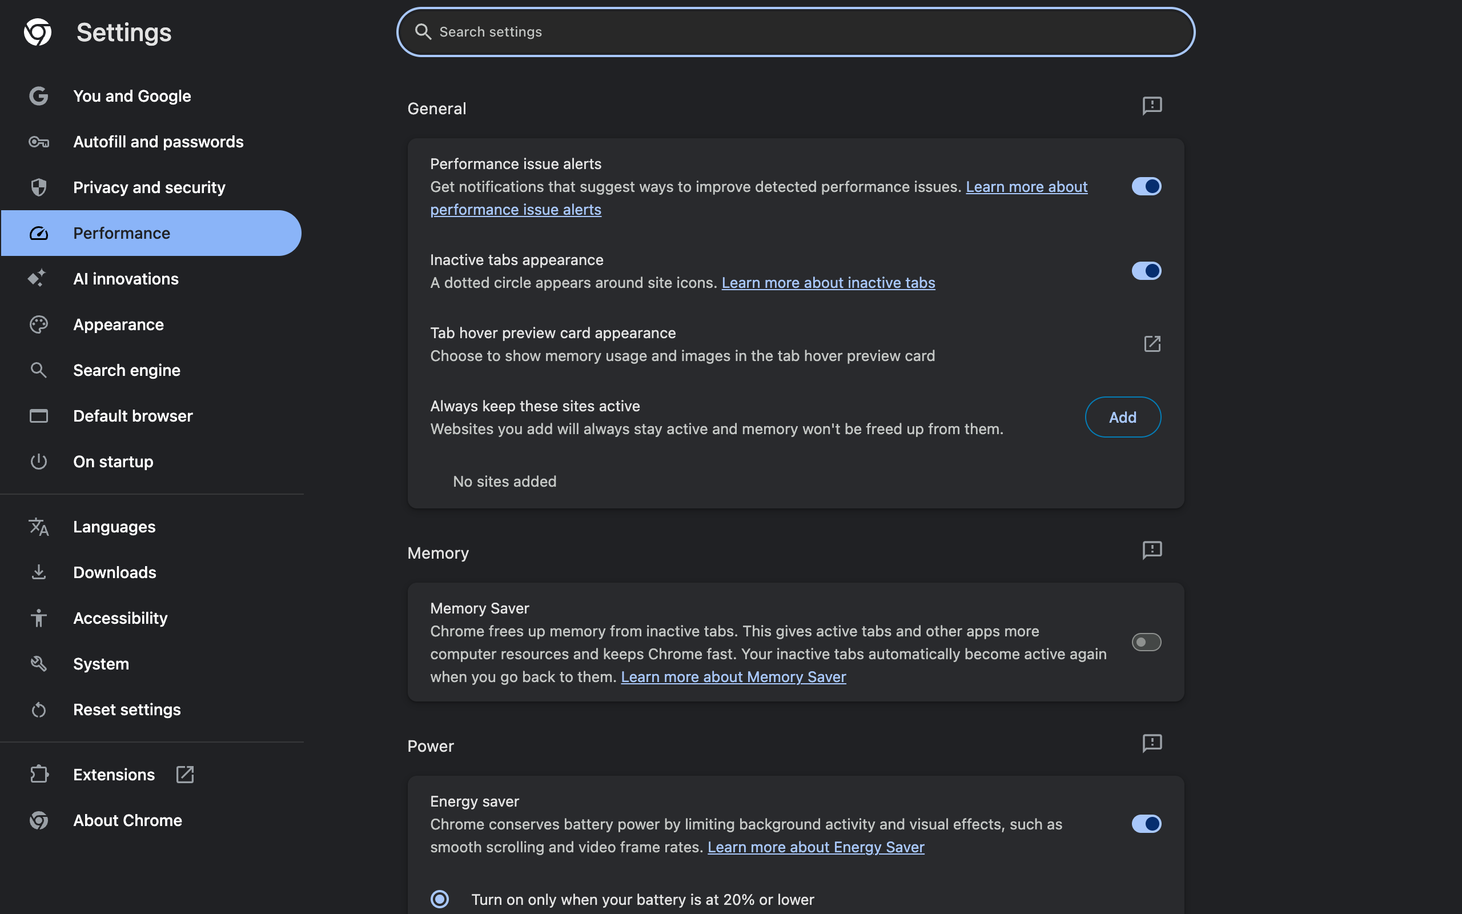Click the Google G icon in sidebar
This screenshot has height=914, width=1462.
click(x=39, y=96)
